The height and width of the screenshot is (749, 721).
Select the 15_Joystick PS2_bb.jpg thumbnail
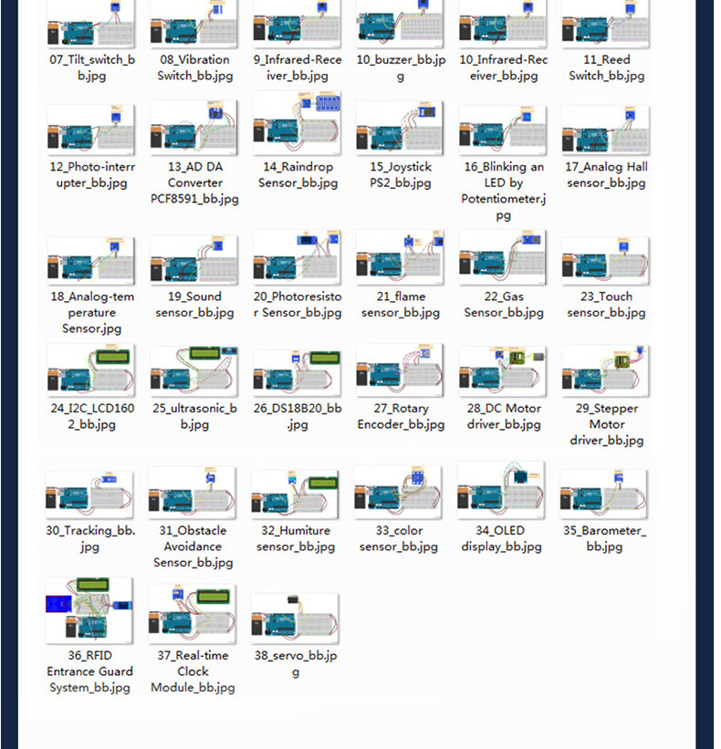(x=400, y=128)
